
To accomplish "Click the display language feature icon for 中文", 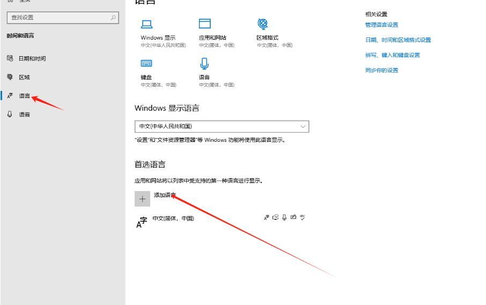I will coord(267,217).
